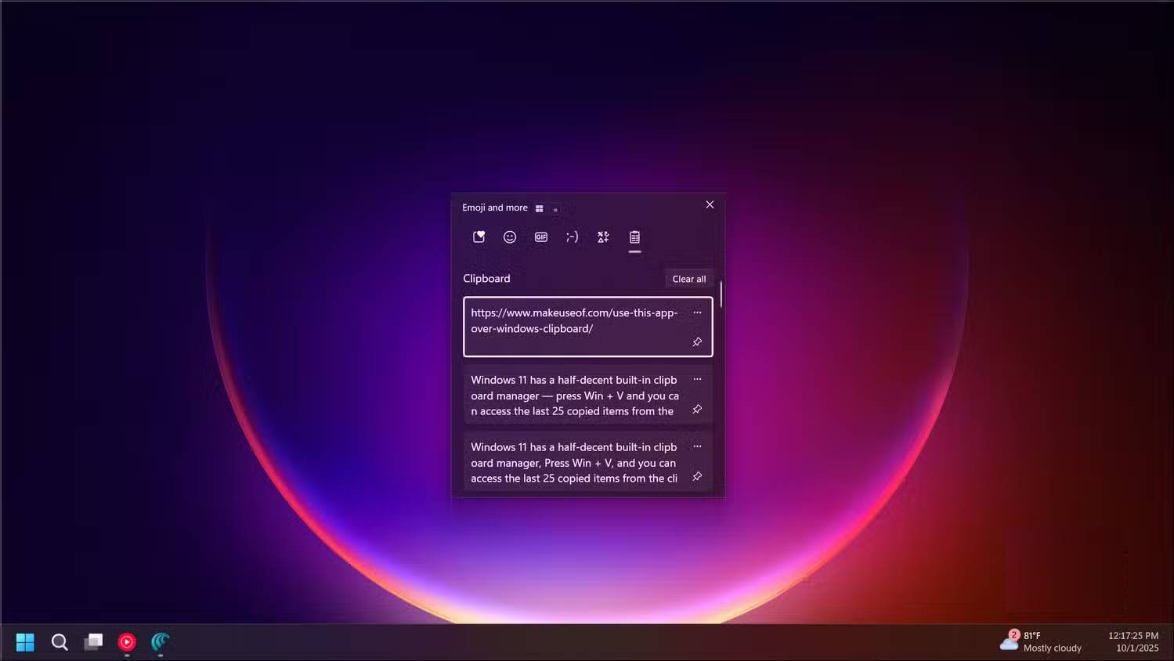Open See more for the 'manager — press Win' entry
This screenshot has width=1174, height=661.
click(697, 380)
